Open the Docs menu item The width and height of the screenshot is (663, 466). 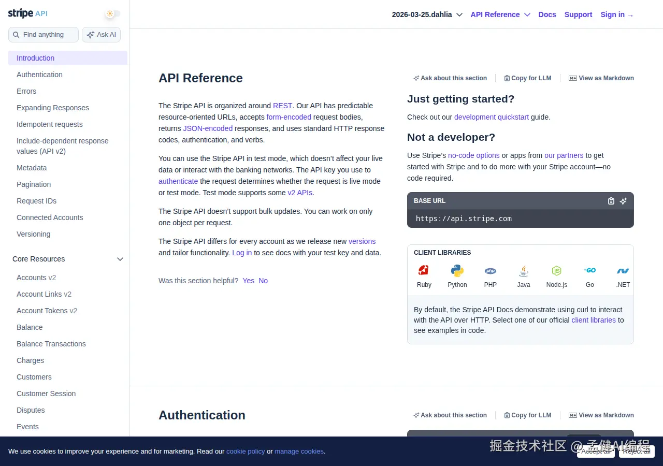coord(547,14)
